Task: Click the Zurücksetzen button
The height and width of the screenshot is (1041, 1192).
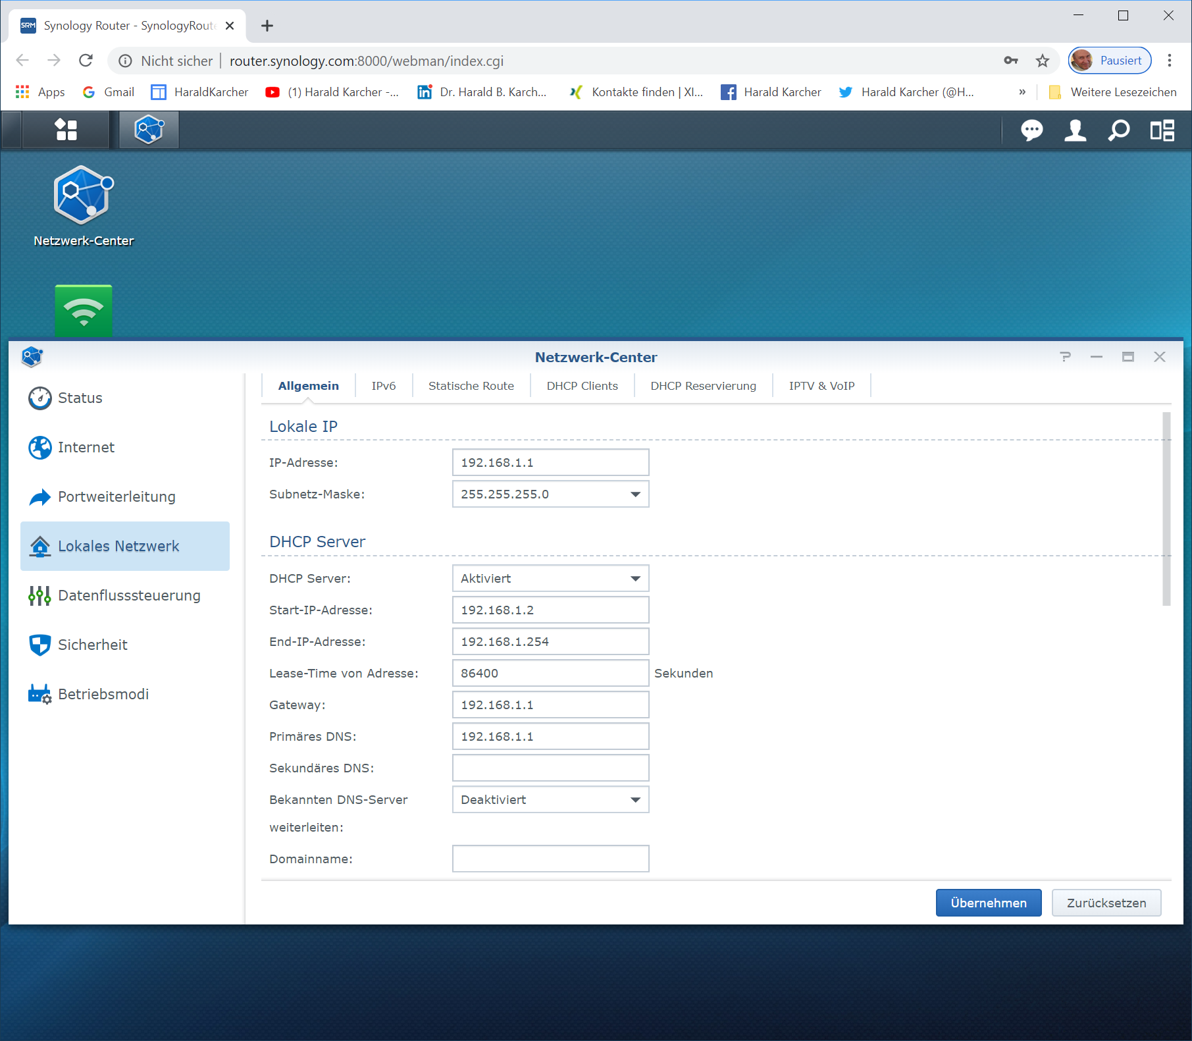Action: tap(1106, 903)
